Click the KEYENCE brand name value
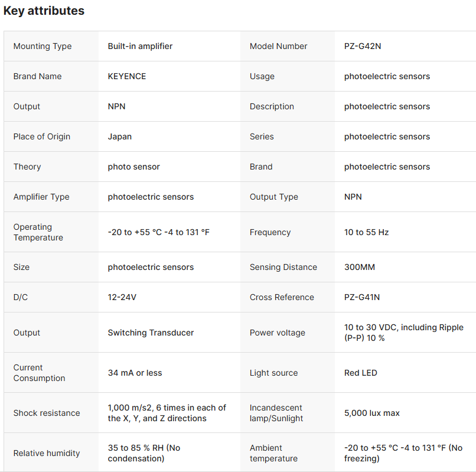The height and width of the screenshot is (472, 476). (x=127, y=76)
